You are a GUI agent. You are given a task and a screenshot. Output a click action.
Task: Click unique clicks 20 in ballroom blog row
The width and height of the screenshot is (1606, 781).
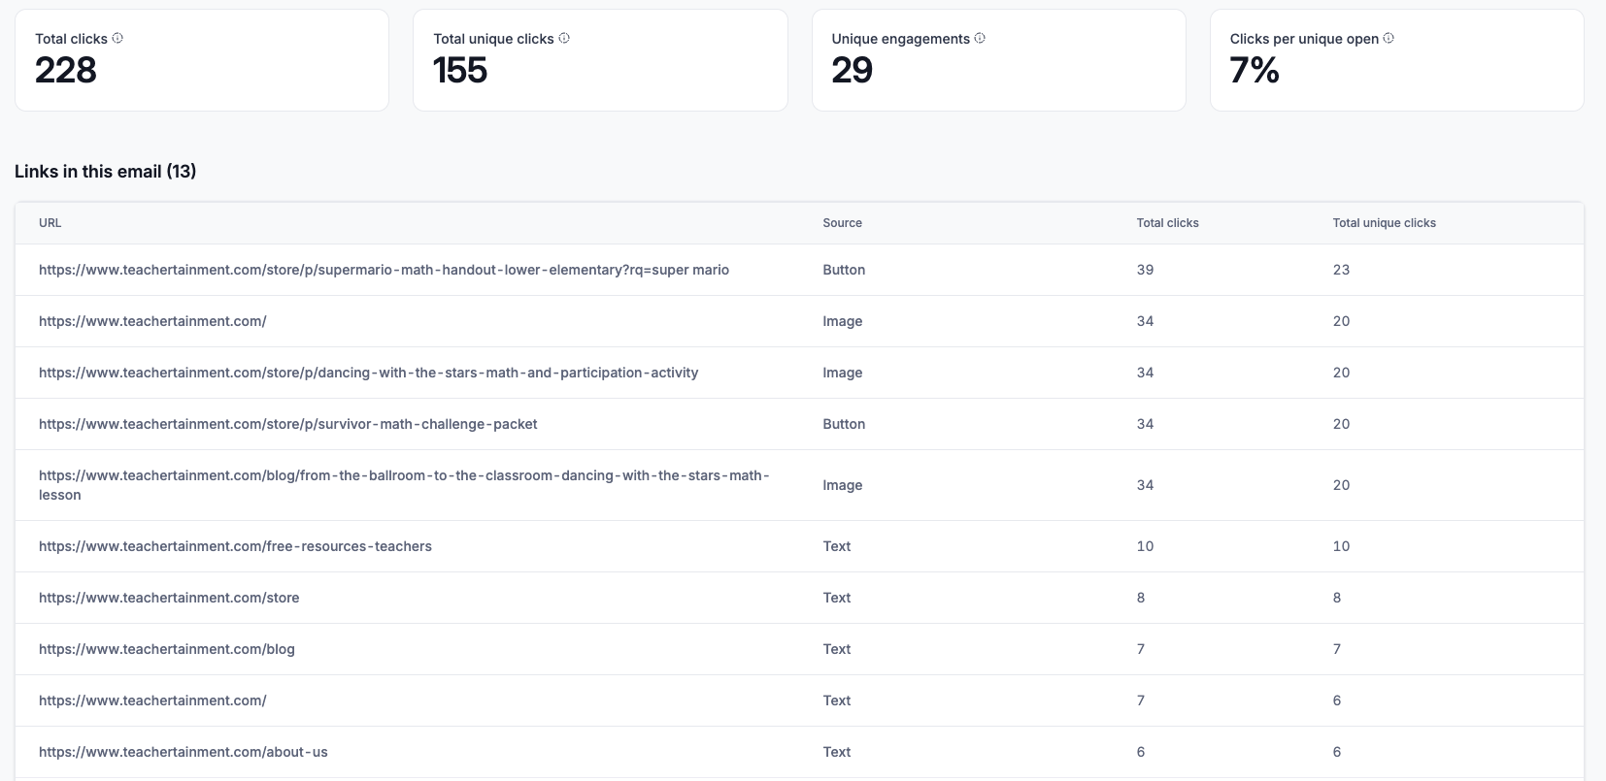point(1341,485)
